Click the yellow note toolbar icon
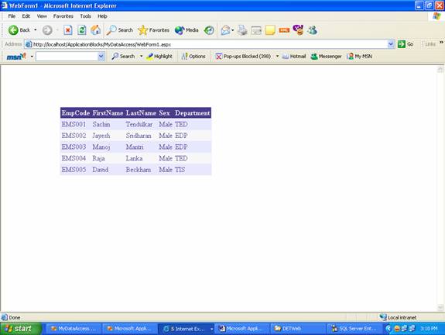This screenshot has width=445, height=335. point(270,30)
